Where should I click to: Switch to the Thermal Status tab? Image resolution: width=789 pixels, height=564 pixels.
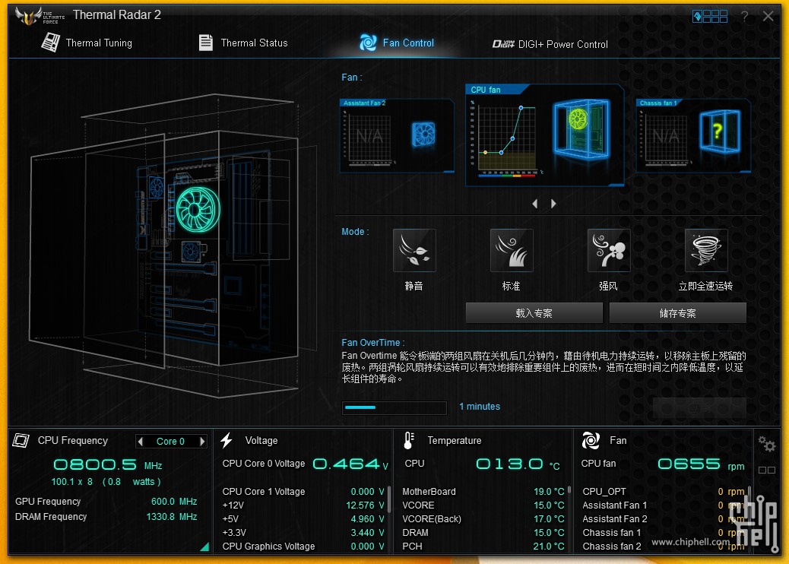(x=243, y=43)
